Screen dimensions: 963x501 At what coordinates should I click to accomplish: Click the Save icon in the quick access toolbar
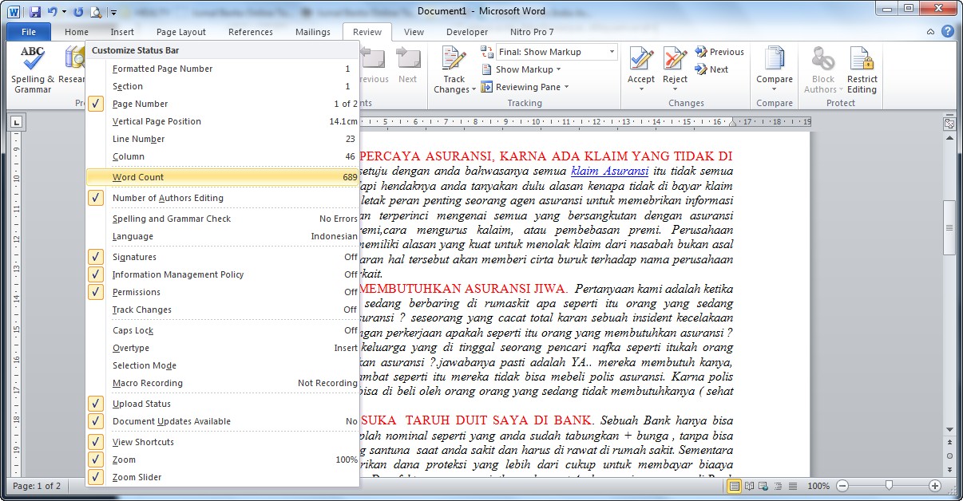pyautogui.click(x=34, y=12)
